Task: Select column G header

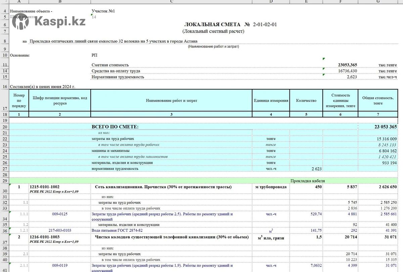Action: tap(378, 2)
